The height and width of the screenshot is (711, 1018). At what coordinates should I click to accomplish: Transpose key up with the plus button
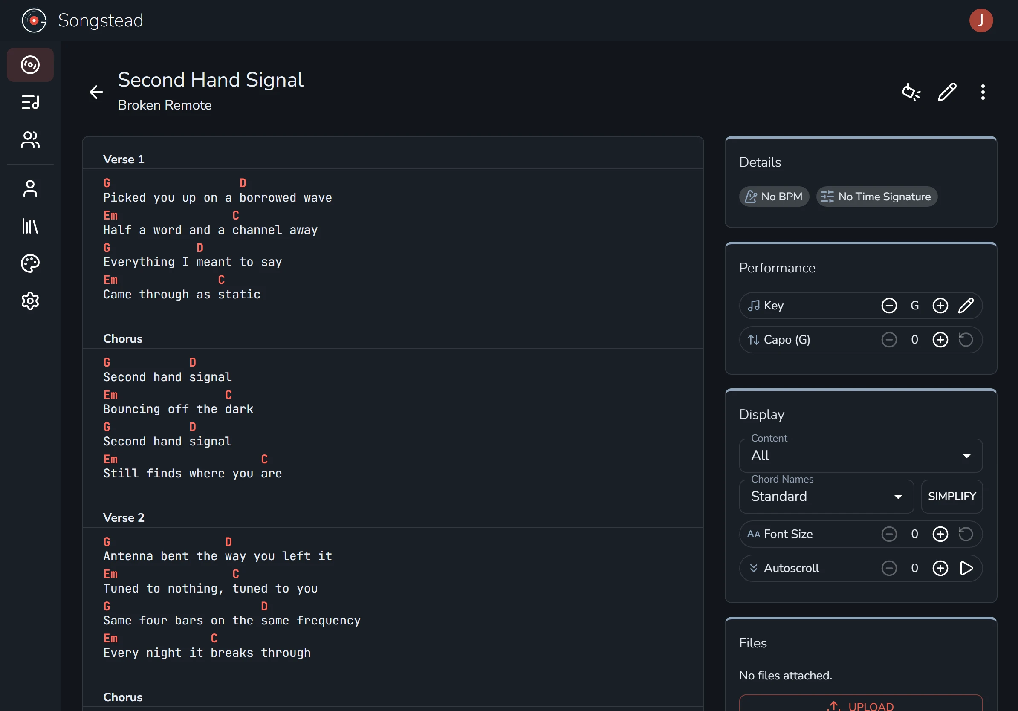pos(940,305)
